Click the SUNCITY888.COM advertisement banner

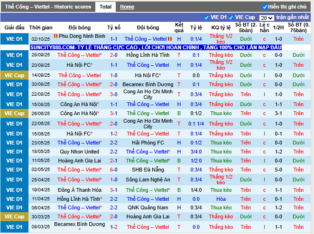156,47
